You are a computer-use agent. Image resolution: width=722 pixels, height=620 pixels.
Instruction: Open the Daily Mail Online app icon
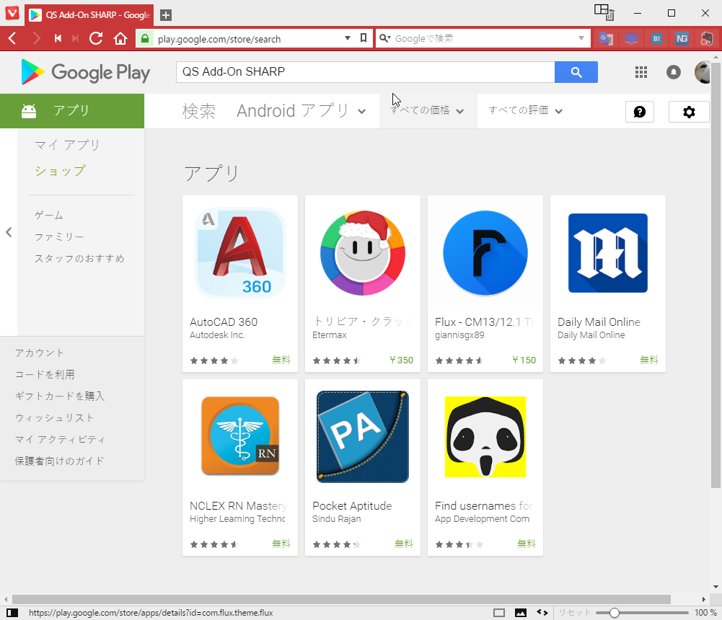[x=608, y=253]
